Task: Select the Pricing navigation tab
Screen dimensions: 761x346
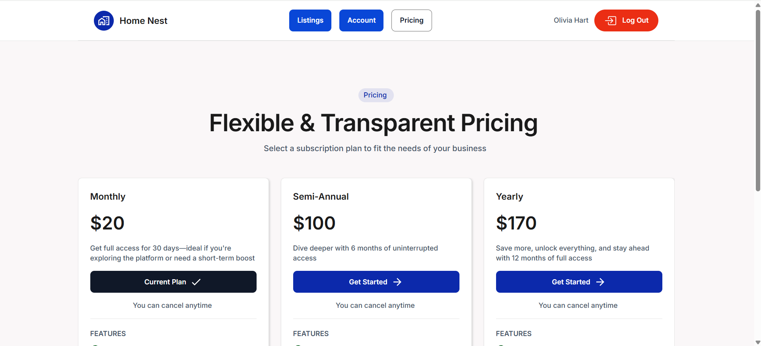Action: 412,20
